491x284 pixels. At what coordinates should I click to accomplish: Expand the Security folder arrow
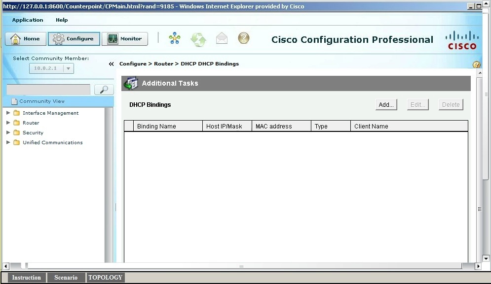(x=8, y=132)
